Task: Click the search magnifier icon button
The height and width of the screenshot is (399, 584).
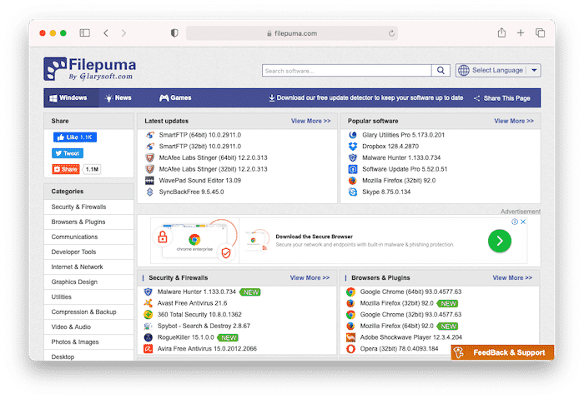Action: click(441, 71)
